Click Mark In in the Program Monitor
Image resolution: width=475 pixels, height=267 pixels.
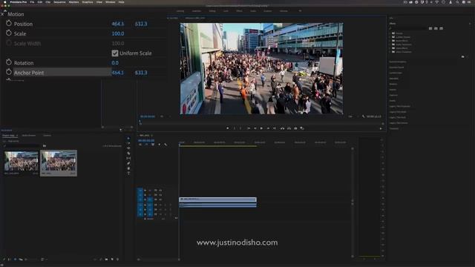(235, 128)
